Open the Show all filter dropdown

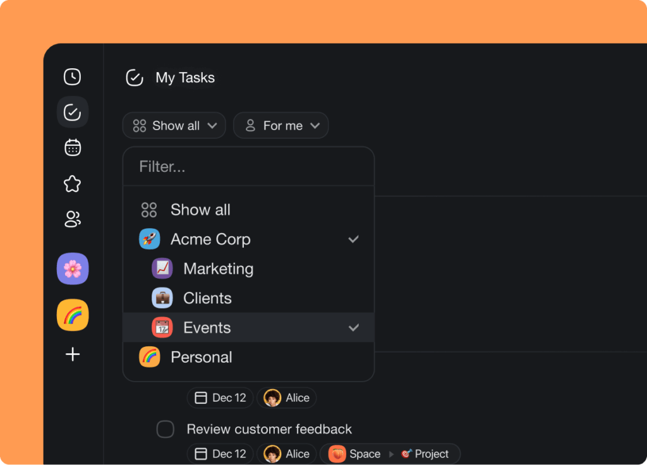(x=174, y=125)
